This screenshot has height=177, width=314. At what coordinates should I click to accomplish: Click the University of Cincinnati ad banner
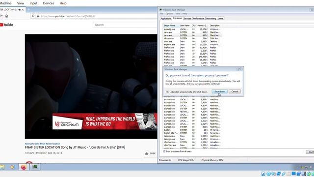click(105, 121)
